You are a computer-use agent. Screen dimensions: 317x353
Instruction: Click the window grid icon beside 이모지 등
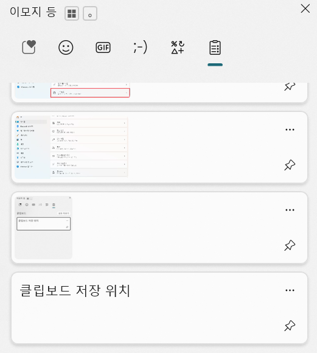pos(72,13)
